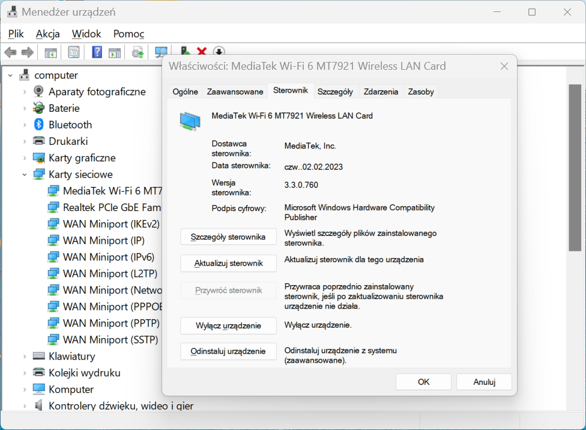The image size is (586, 430).
Task: Click the black down-arrow disable device icon
Action: coord(219,51)
